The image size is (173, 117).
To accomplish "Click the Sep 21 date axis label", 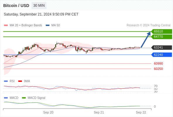I will click(99, 112).
